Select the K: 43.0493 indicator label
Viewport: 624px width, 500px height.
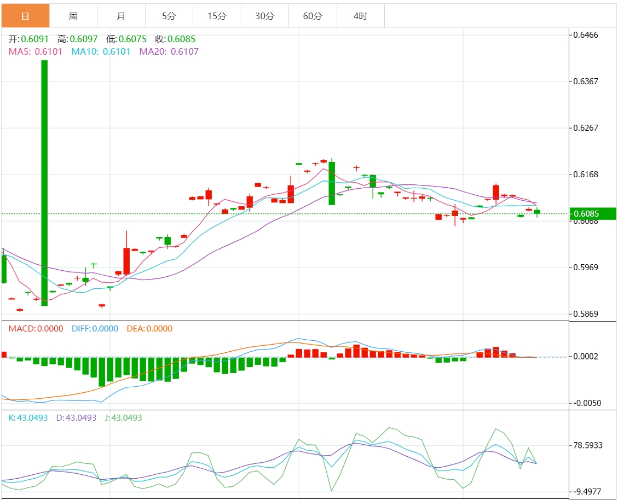(28, 417)
